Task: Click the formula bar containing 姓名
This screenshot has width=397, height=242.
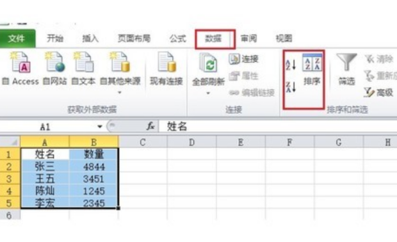Action: coord(278,126)
